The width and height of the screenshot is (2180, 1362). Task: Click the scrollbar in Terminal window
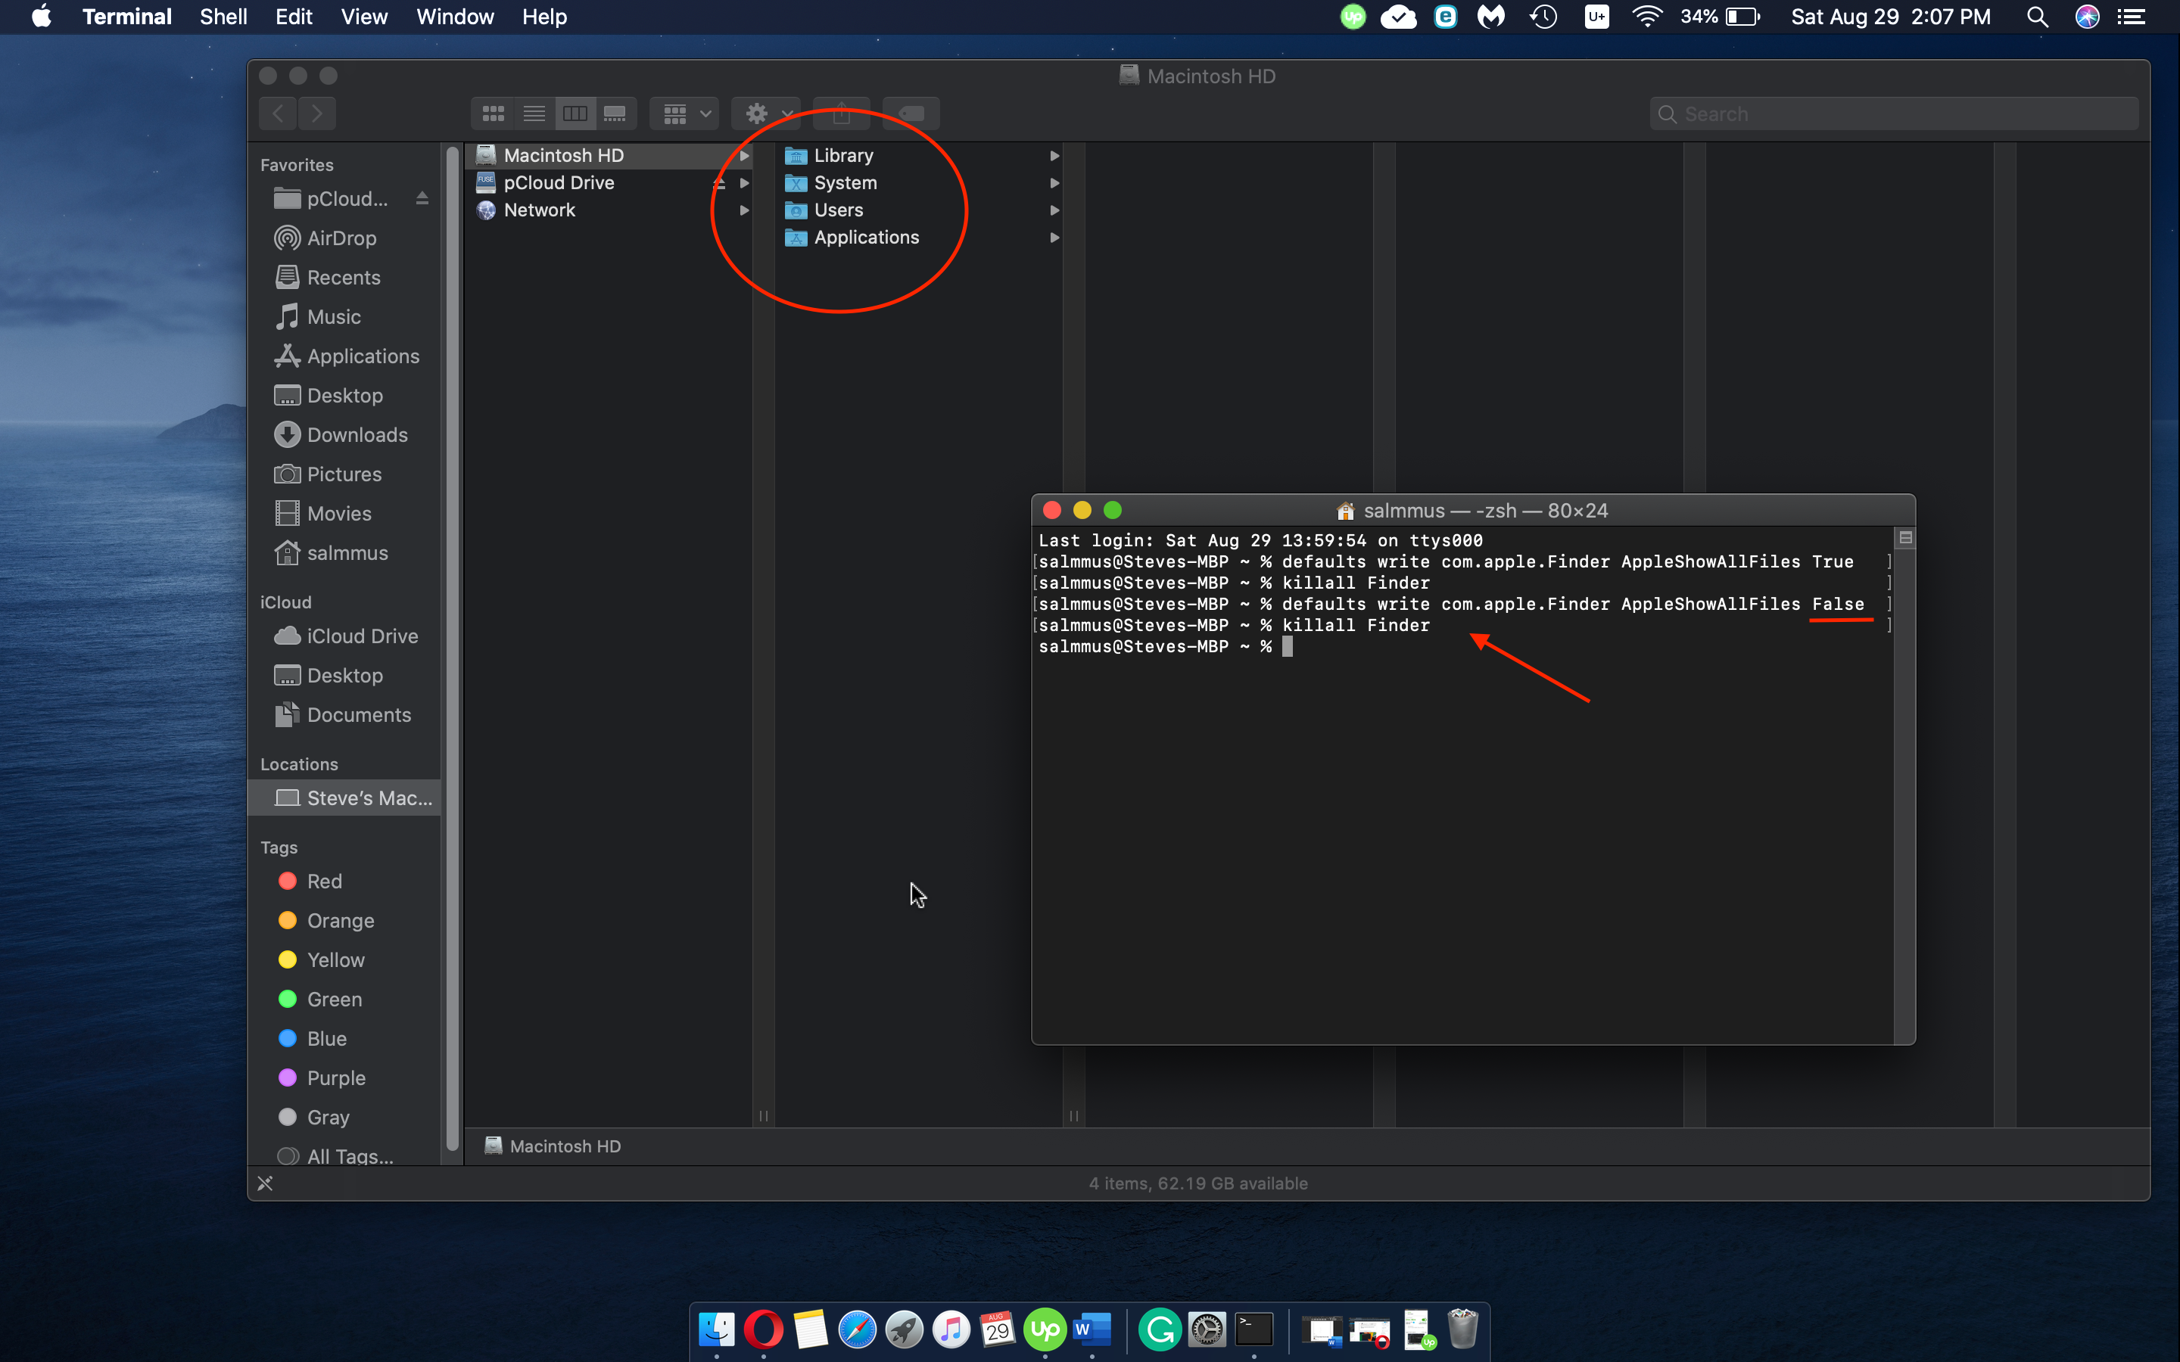pyautogui.click(x=1905, y=538)
